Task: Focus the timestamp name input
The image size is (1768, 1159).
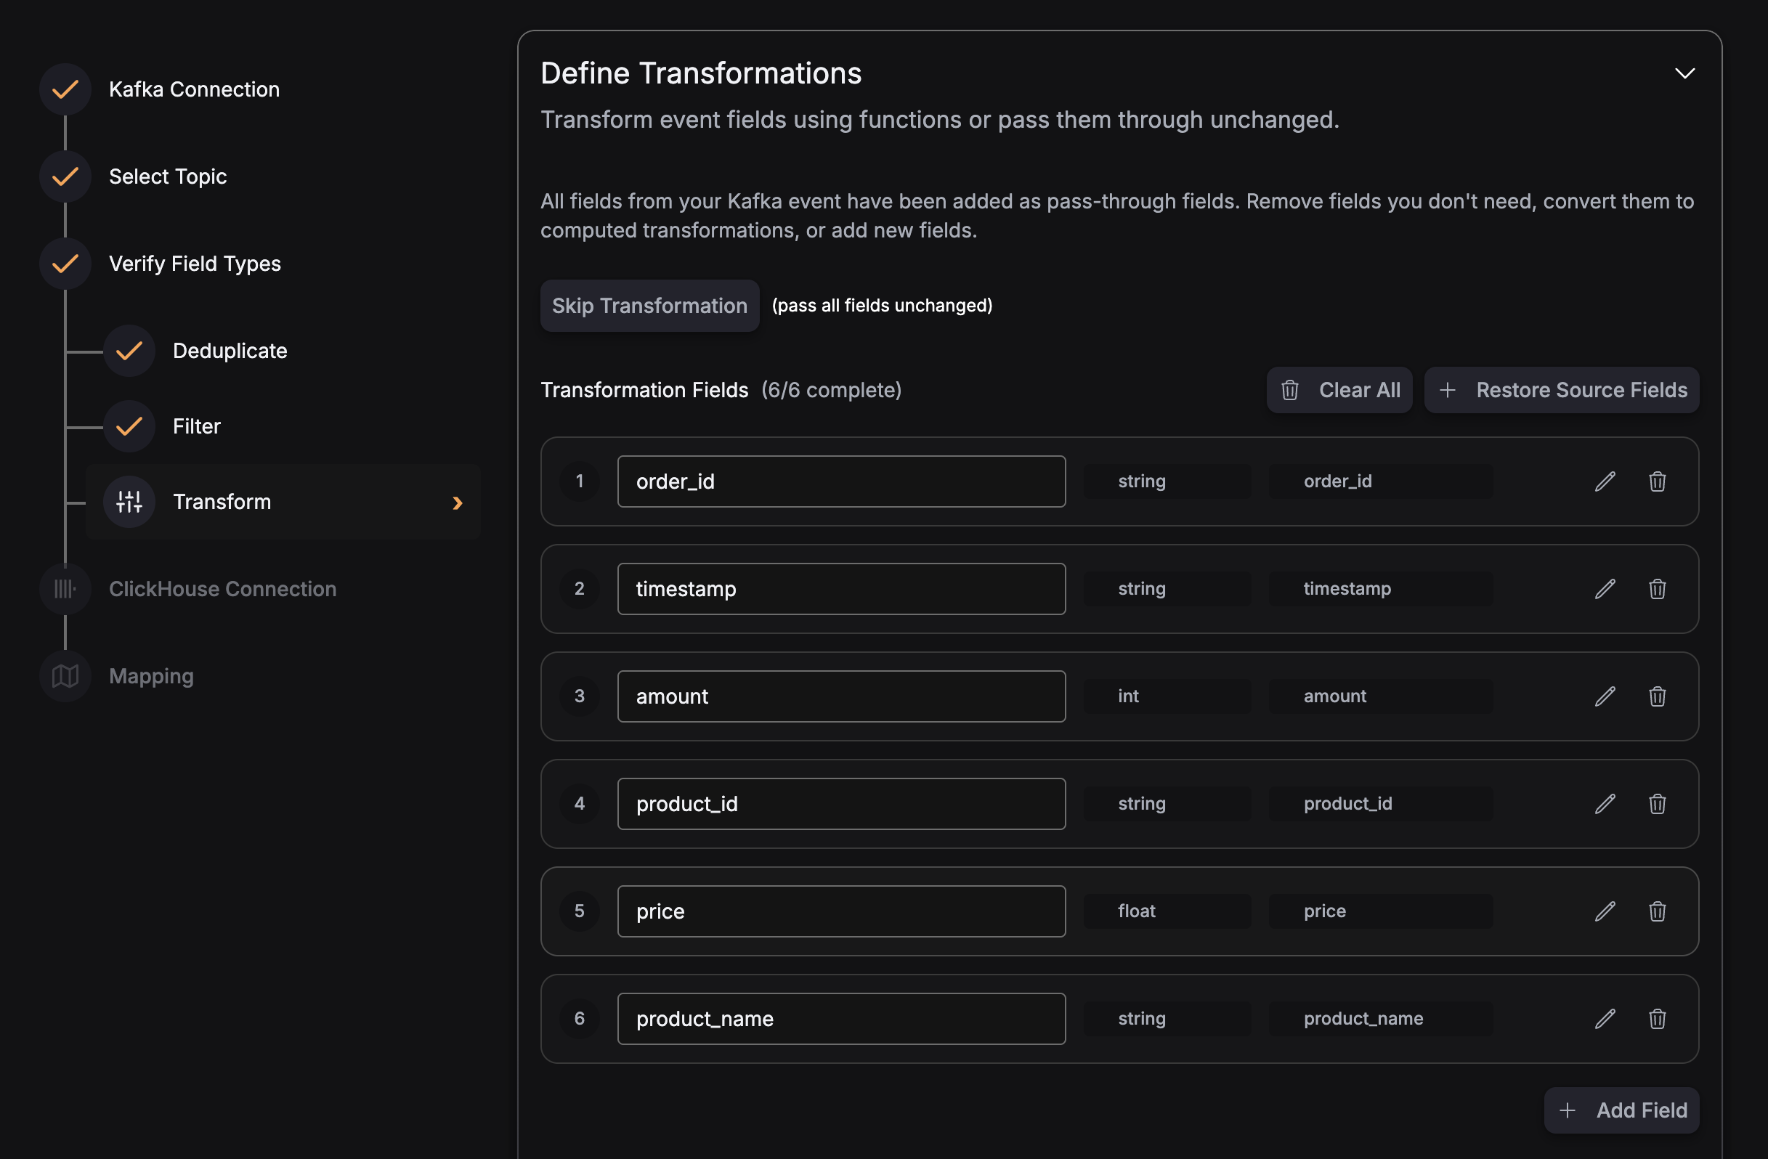Action: tap(842, 589)
